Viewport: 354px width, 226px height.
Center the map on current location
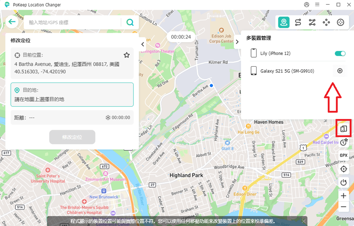[344, 169]
